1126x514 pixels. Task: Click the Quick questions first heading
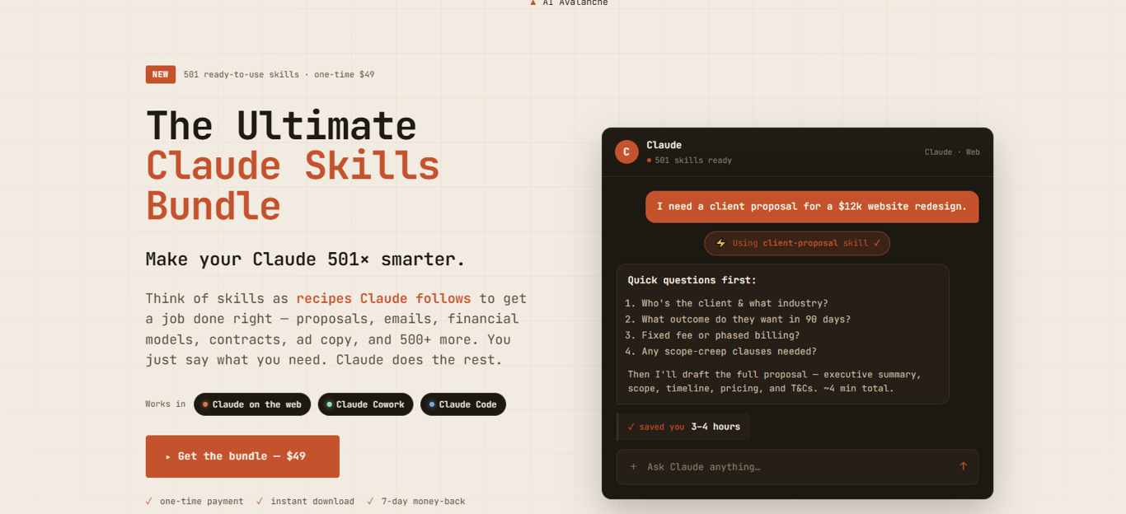point(692,280)
